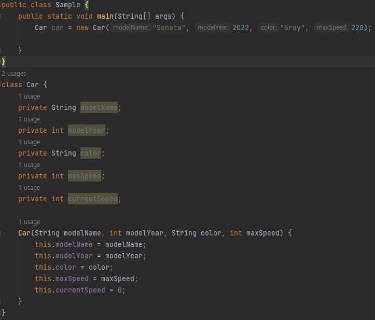Click the maxSpeed: parameter hint in constructor call
This screenshot has height=320, width=375.
(x=332, y=27)
